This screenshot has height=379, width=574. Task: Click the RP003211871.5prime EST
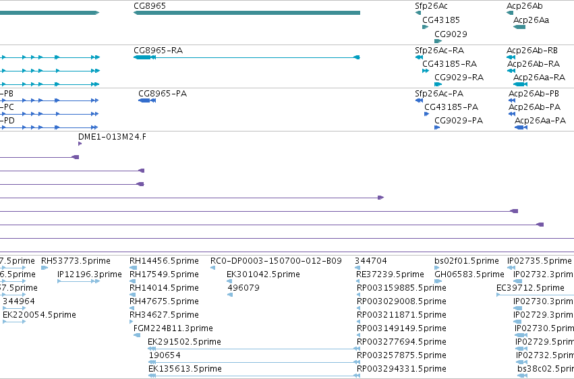[358, 322]
